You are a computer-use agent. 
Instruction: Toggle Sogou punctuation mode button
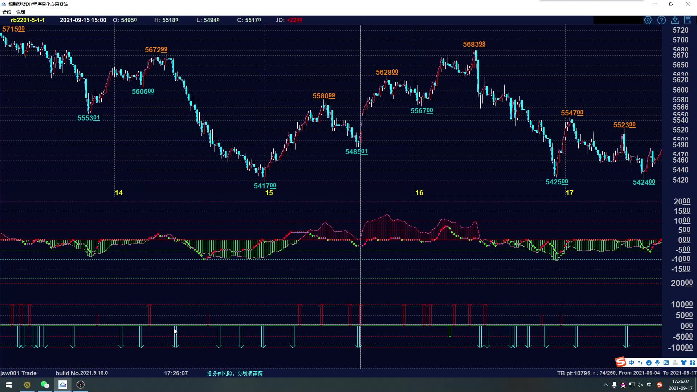[x=640, y=363]
